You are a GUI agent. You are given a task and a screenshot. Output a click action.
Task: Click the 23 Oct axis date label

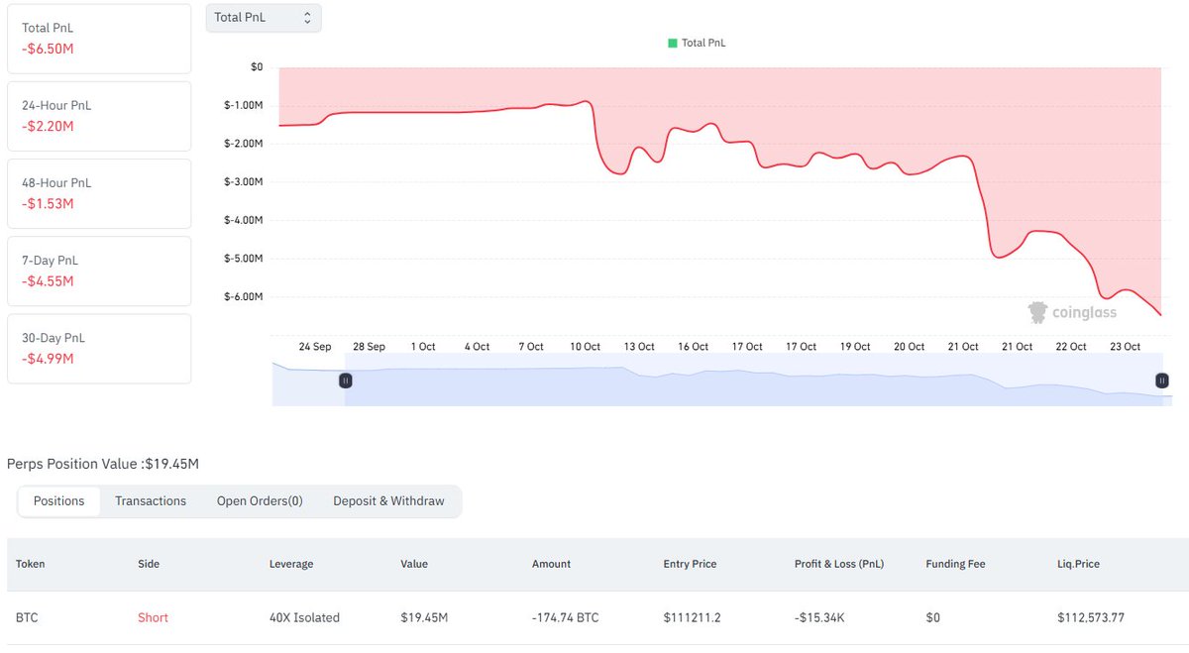[x=1125, y=347]
